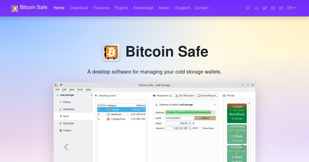Screen dimensions: 309x162
Task: View the wallet History in sidebar
Action: (66, 102)
